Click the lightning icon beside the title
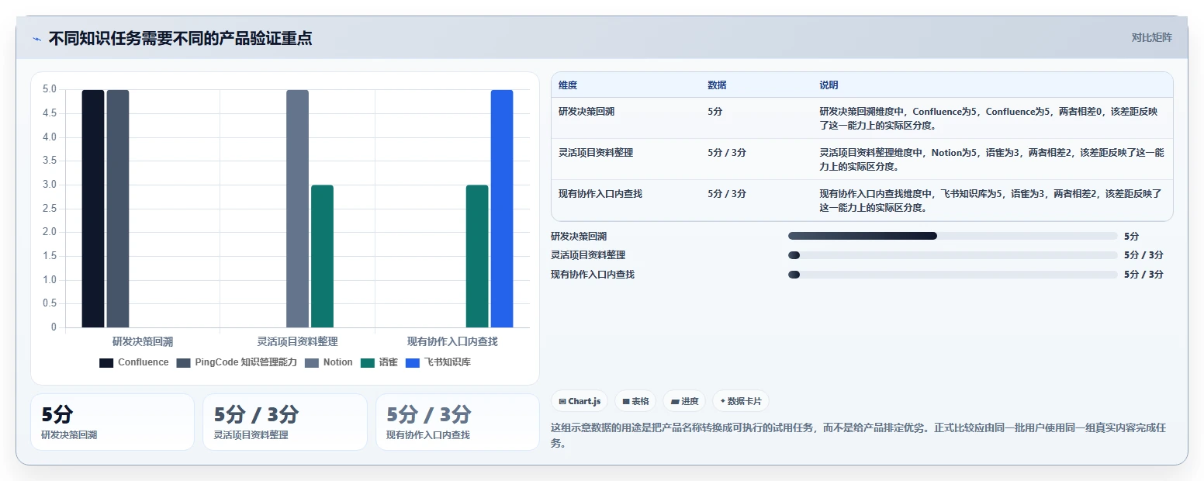This screenshot has height=481, width=1204. coord(36,38)
